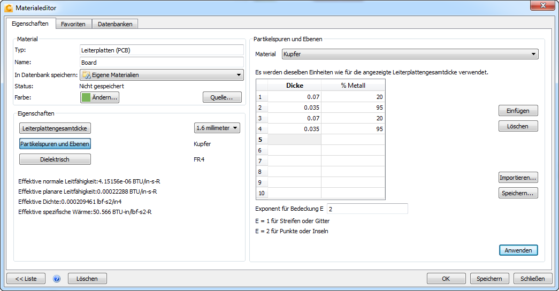Switch to the Datenbanken tab
Screen dimensions: 559x291
pos(115,24)
